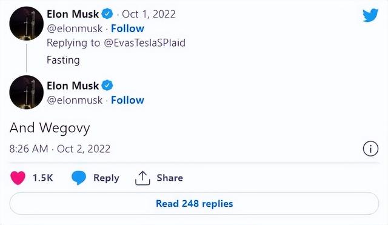388x225 pixels.
Task: Open the top Elon Musk profile picture
Action: coord(26,24)
